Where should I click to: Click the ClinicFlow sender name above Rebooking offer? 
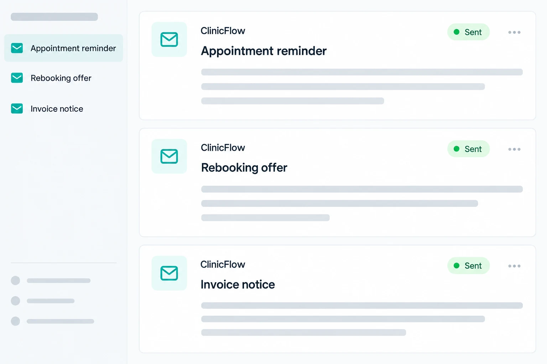tap(223, 148)
